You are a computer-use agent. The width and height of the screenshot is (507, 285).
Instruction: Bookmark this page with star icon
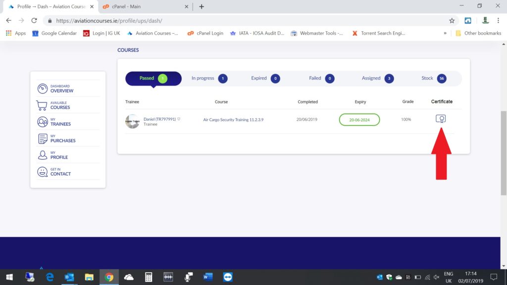(x=452, y=21)
